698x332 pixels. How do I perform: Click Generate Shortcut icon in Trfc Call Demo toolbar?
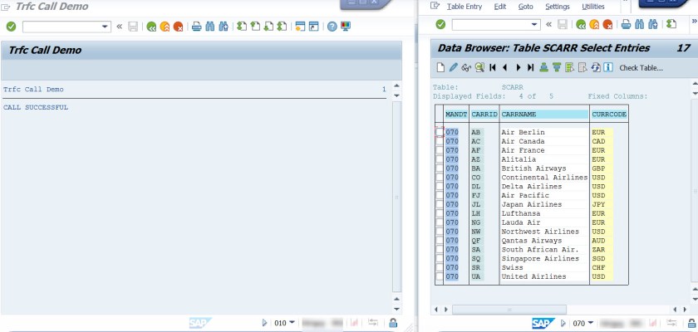tap(314, 27)
